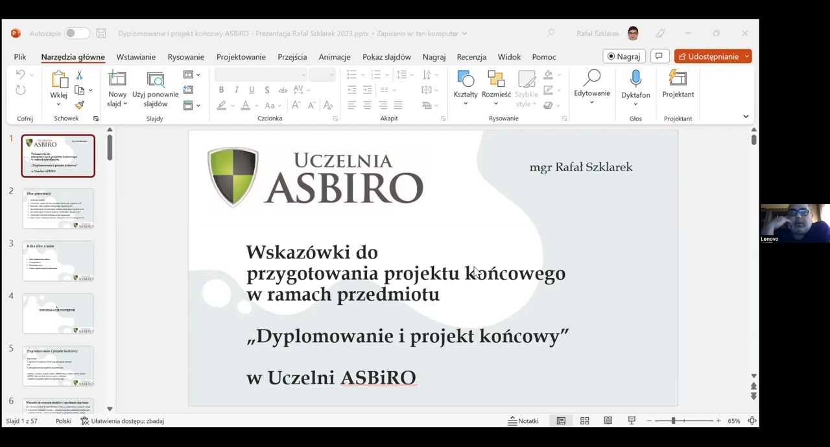Click Ułatwienia dostępu: zbadaj
The width and height of the screenshot is (830, 447).
(x=123, y=421)
